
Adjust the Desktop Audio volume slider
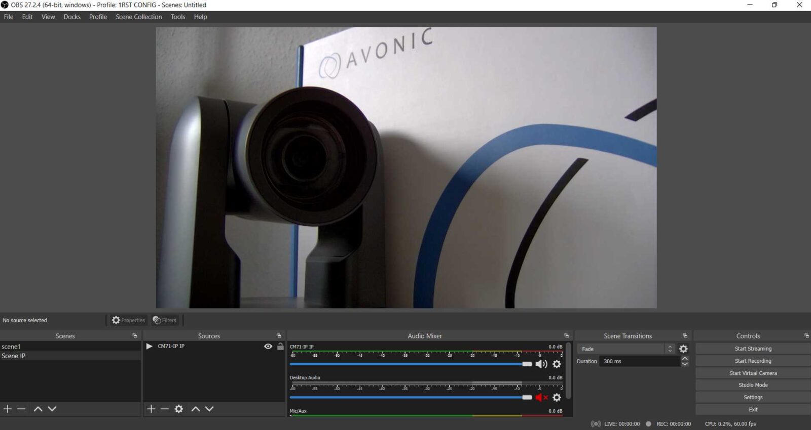click(411, 398)
